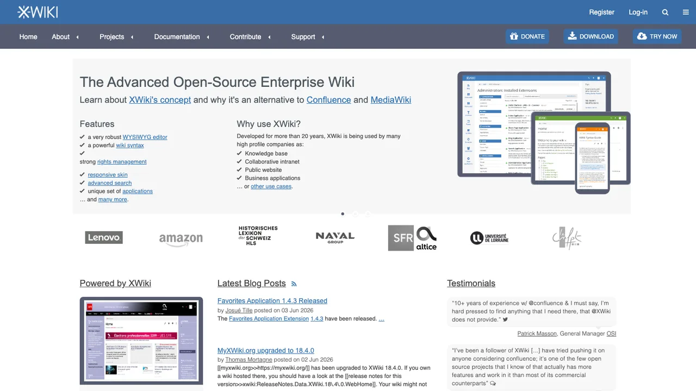
Task: Open the Favorites Application Extension link
Action: click(269, 319)
